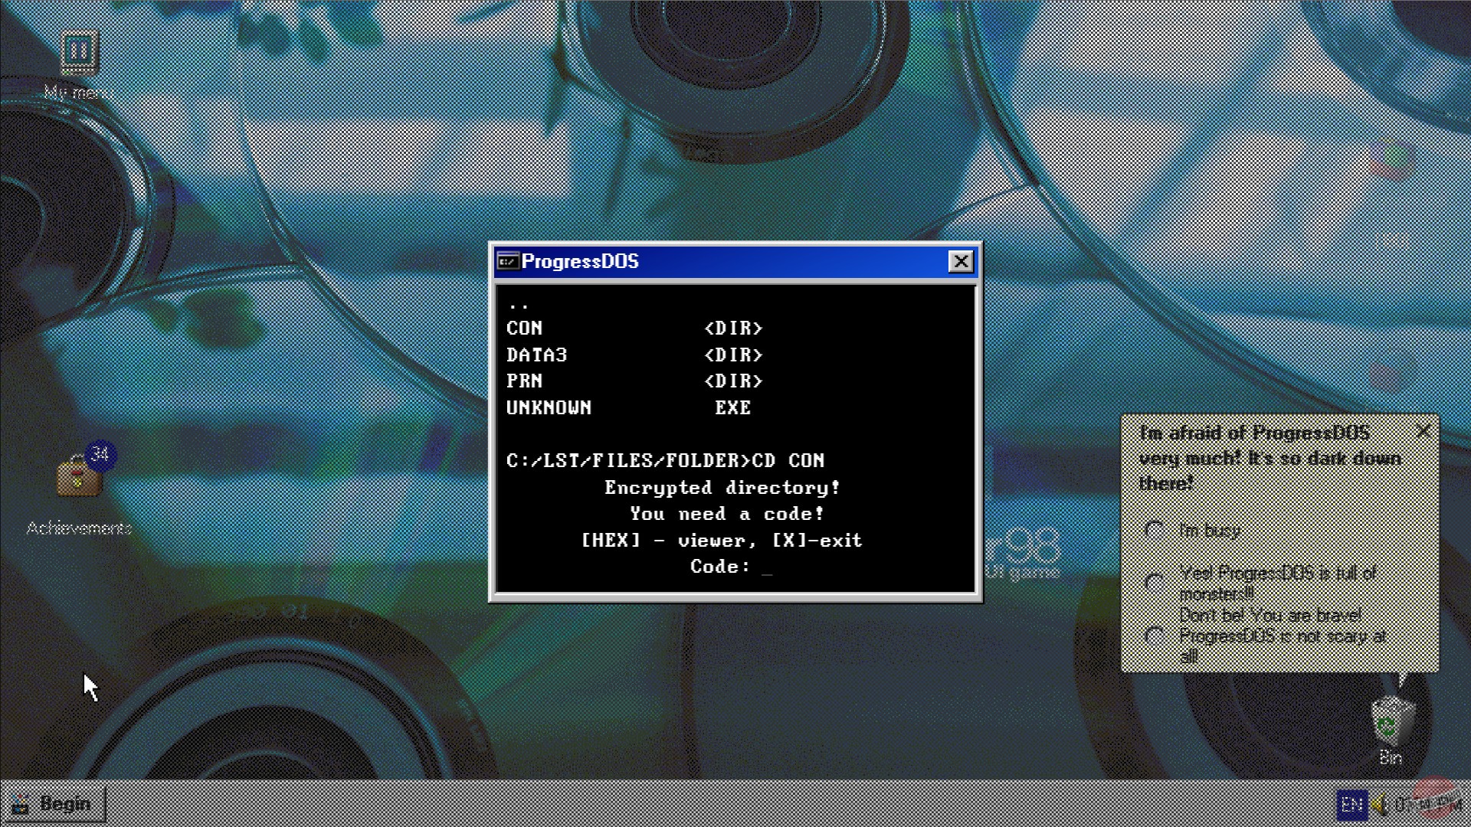This screenshot has height=827, width=1471.
Task: Select the "I'm busy" radio option
Action: [1152, 530]
